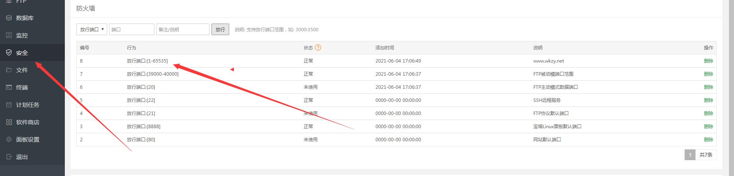734x176 pixels.
Task: Delete the website port 80 rule
Action: click(x=708, y=140)
